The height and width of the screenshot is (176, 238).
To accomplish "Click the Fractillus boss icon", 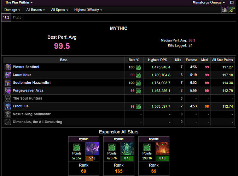I will coord(8,106).
